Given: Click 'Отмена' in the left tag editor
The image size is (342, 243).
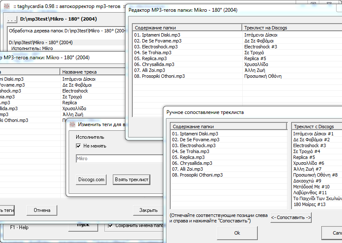Looking at the screenshot, I should (42, 210).
